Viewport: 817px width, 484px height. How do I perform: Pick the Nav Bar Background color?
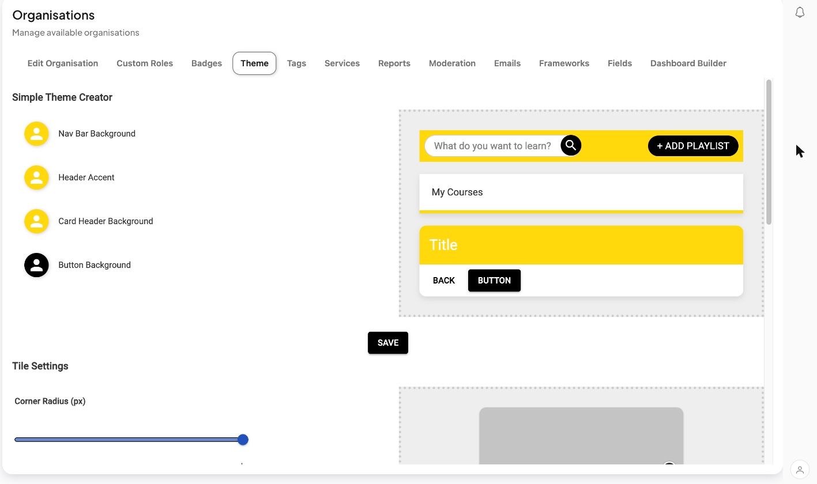(x=36, y=134)
